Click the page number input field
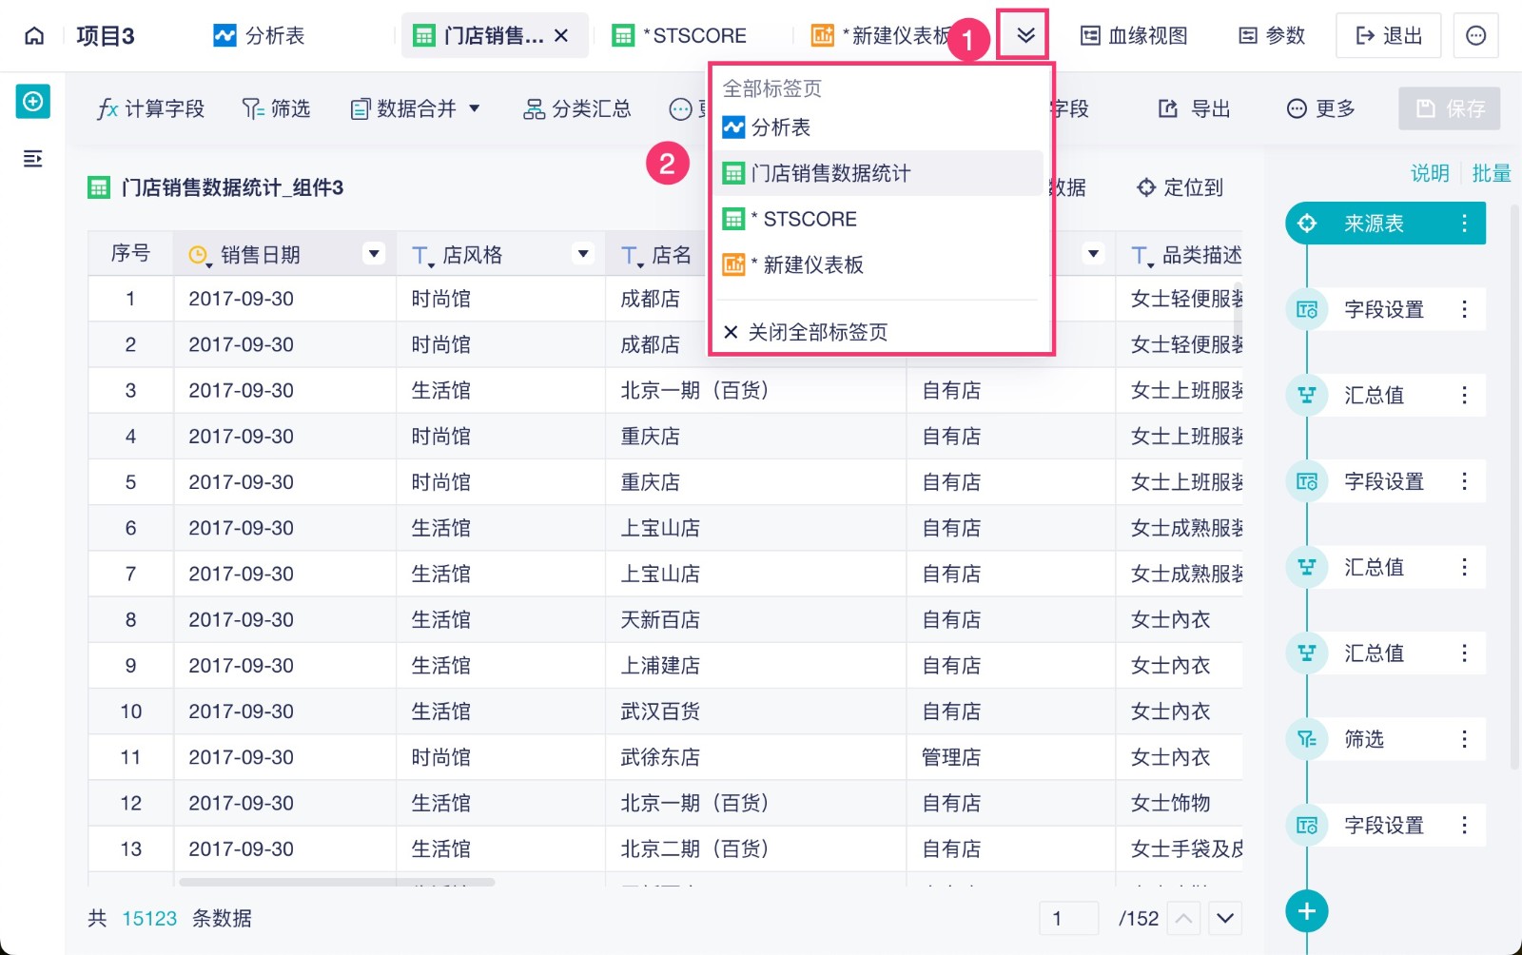1522x955 pixels. 1067,919
